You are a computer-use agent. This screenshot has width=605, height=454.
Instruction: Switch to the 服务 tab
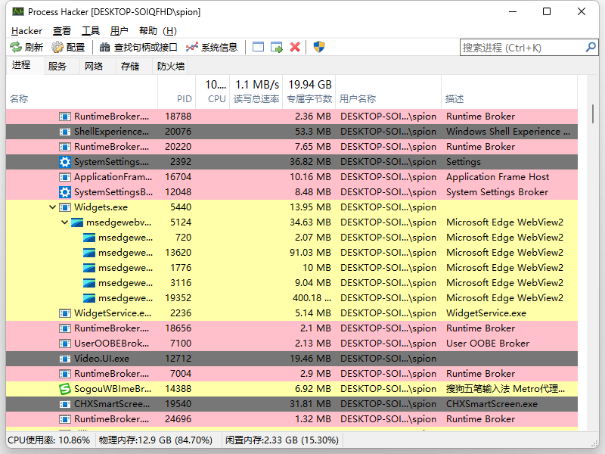click(57, 67)
